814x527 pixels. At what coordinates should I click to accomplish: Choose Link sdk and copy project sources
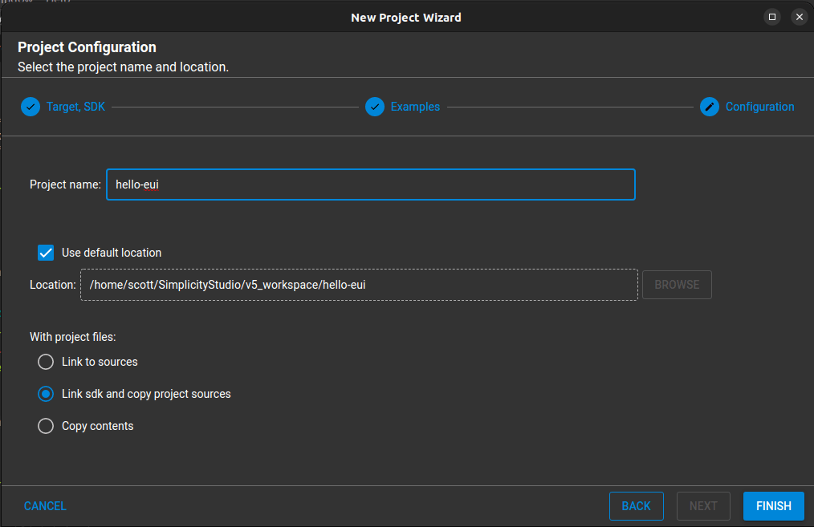coord(46,394)
